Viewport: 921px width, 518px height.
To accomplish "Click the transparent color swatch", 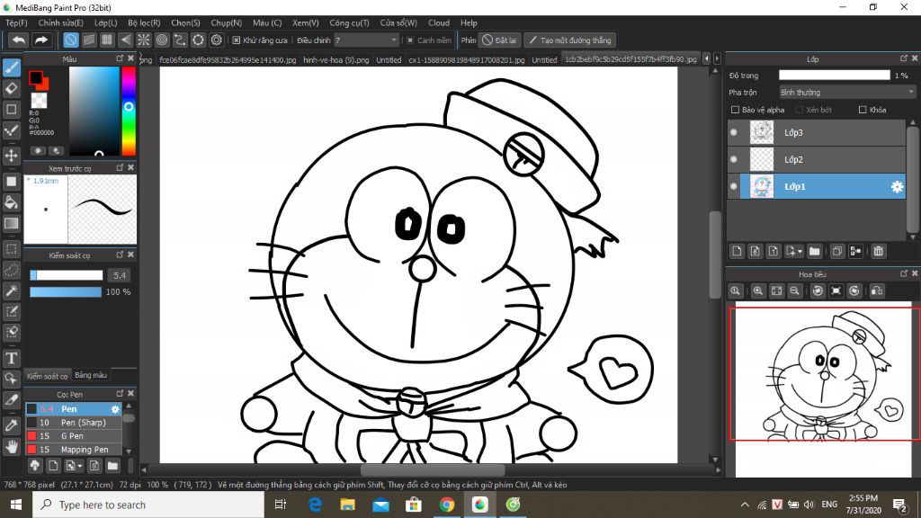I will coord(39,101).
